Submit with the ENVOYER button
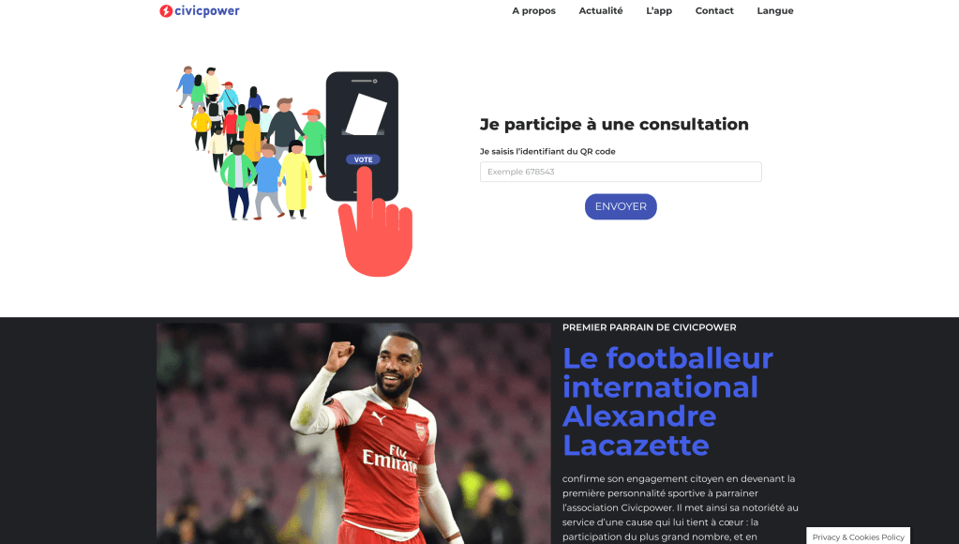Image resolution: width=959 pixels, height=544 pixels. pos(621,207)
